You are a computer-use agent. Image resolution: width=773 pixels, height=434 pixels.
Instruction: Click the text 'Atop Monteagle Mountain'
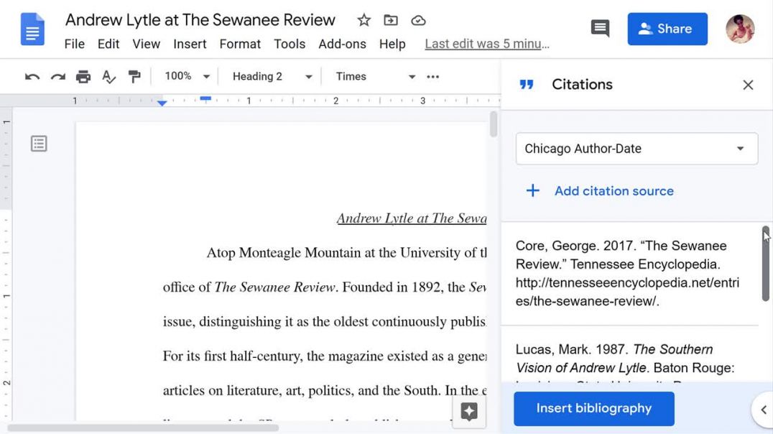click(284, 252)
